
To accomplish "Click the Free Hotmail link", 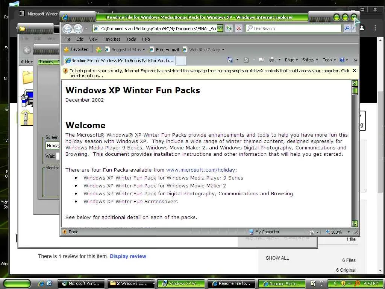I will (165, 50).
